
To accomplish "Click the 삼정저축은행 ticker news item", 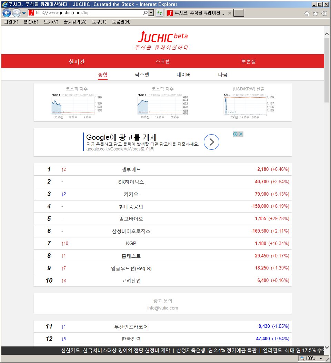I will pos(217,350).
